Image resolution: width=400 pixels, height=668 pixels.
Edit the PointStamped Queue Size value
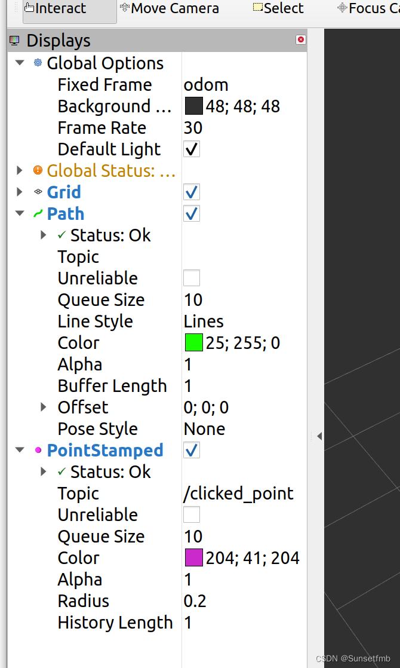(193, 536)
